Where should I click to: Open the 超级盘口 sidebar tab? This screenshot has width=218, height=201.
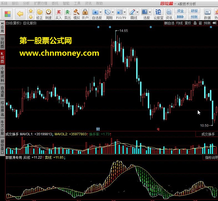pos(2,147)
